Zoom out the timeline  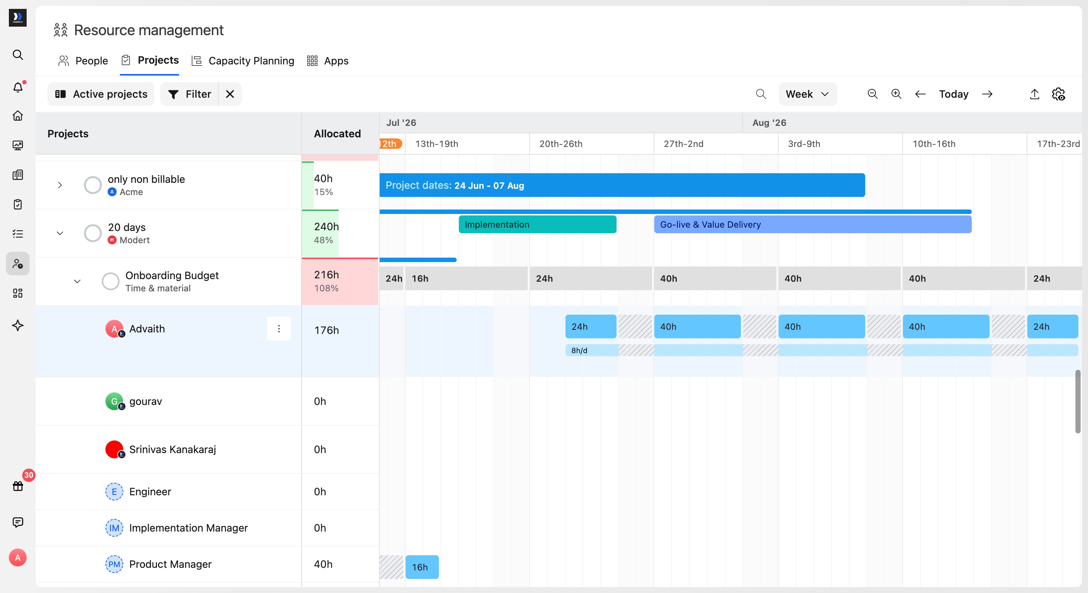click(x=873, y=94)
